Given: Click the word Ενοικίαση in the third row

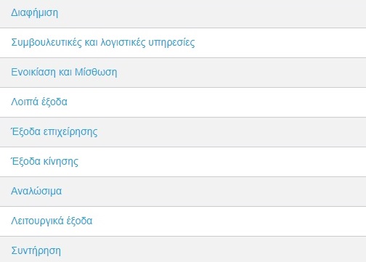Looking at the screenshot, I should pos(33,72).
